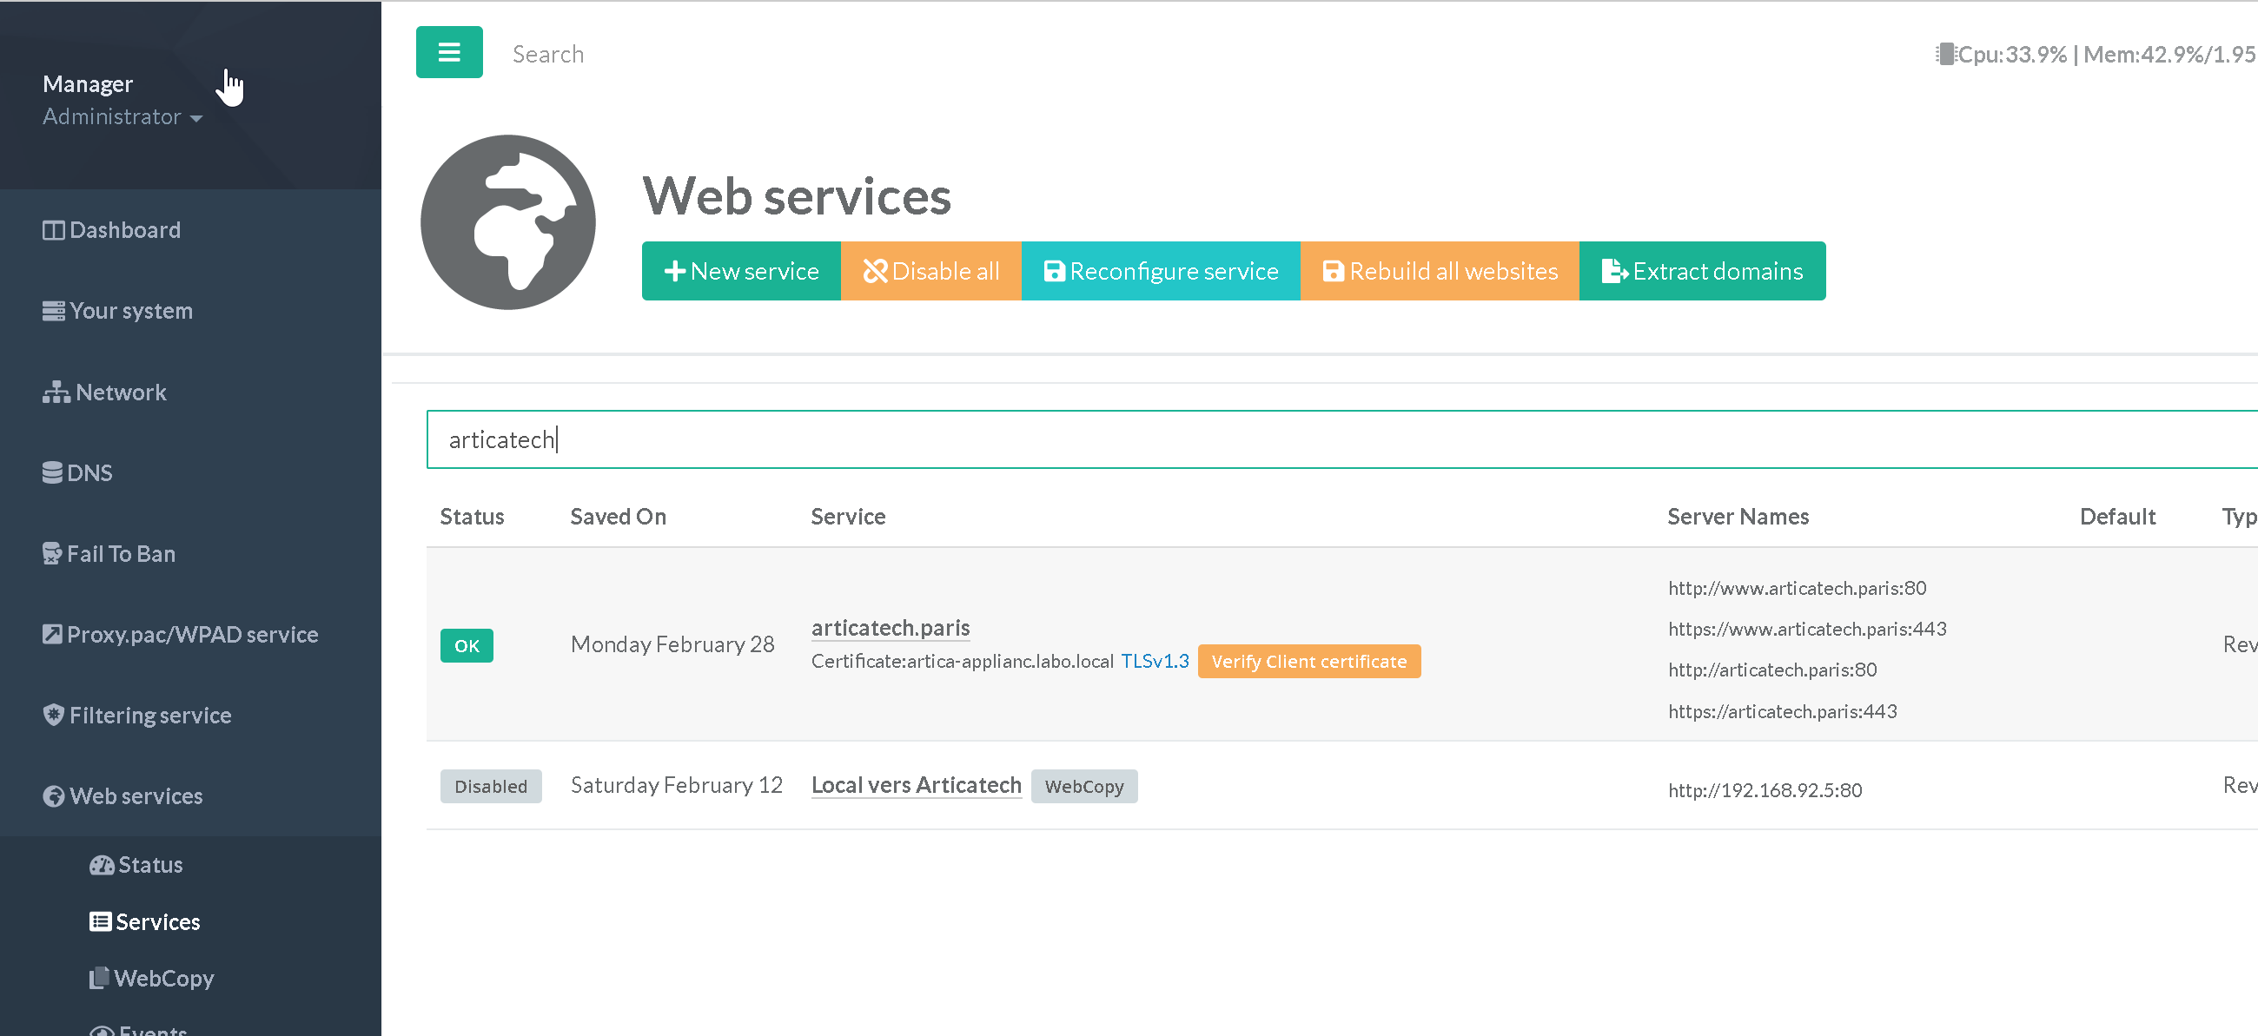
Task: Click the Fail To Ban icon
Action: pyautogui.click(x=53, y=554)
